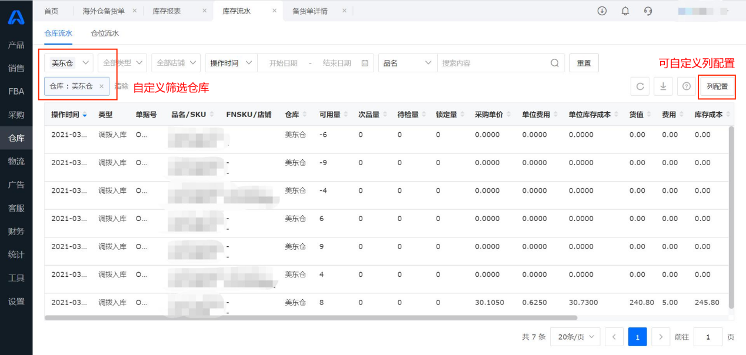Sort by 次品量 column
The image size is (746, 355).
click(385, 115)
